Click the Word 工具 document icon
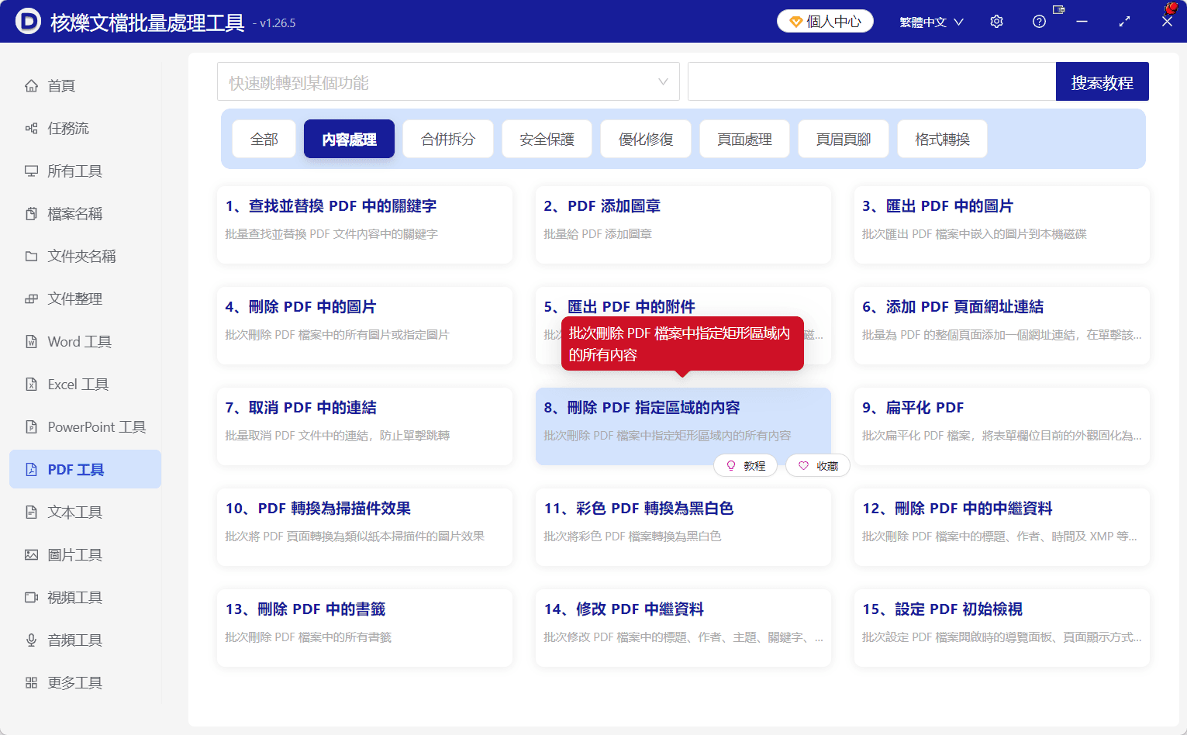This screenshot has width=1187, height=735. [x=31, y=341]
